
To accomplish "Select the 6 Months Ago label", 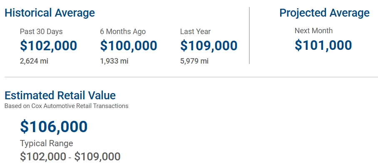I will (x=123, y=32).
